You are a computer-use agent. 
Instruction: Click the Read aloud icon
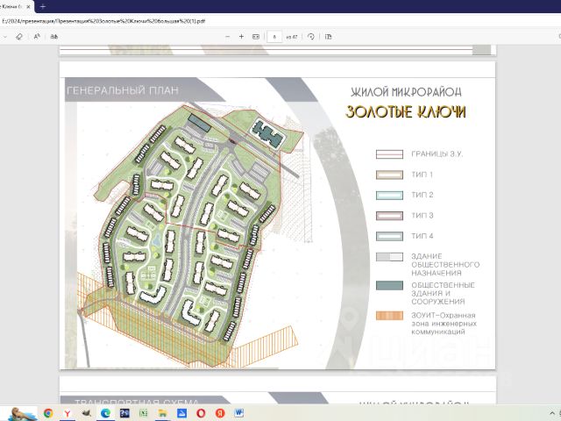tap(37, 37)
